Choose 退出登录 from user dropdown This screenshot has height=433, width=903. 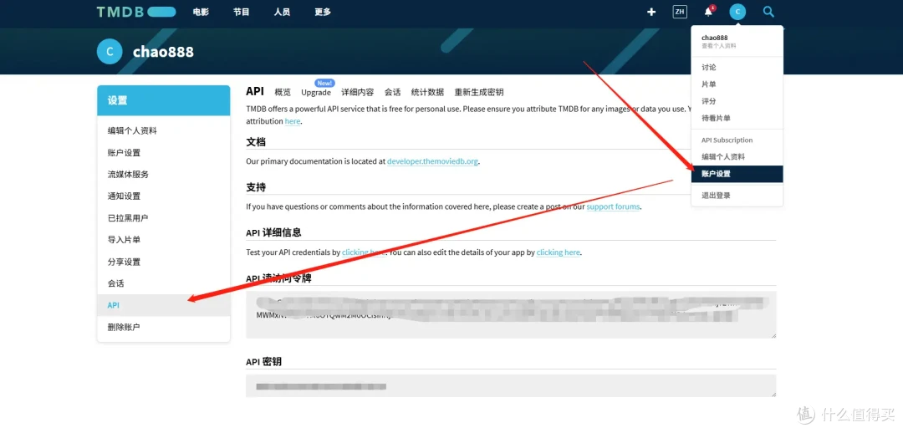pos(737,196)
